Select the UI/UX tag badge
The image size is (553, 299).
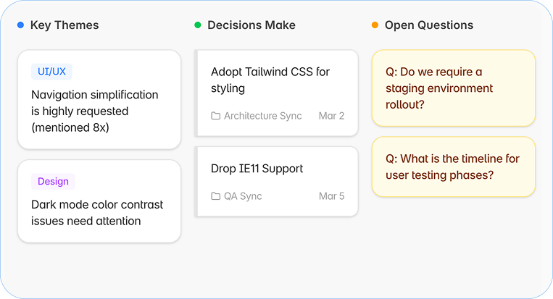pyautogui.click(x=51, y=72)
